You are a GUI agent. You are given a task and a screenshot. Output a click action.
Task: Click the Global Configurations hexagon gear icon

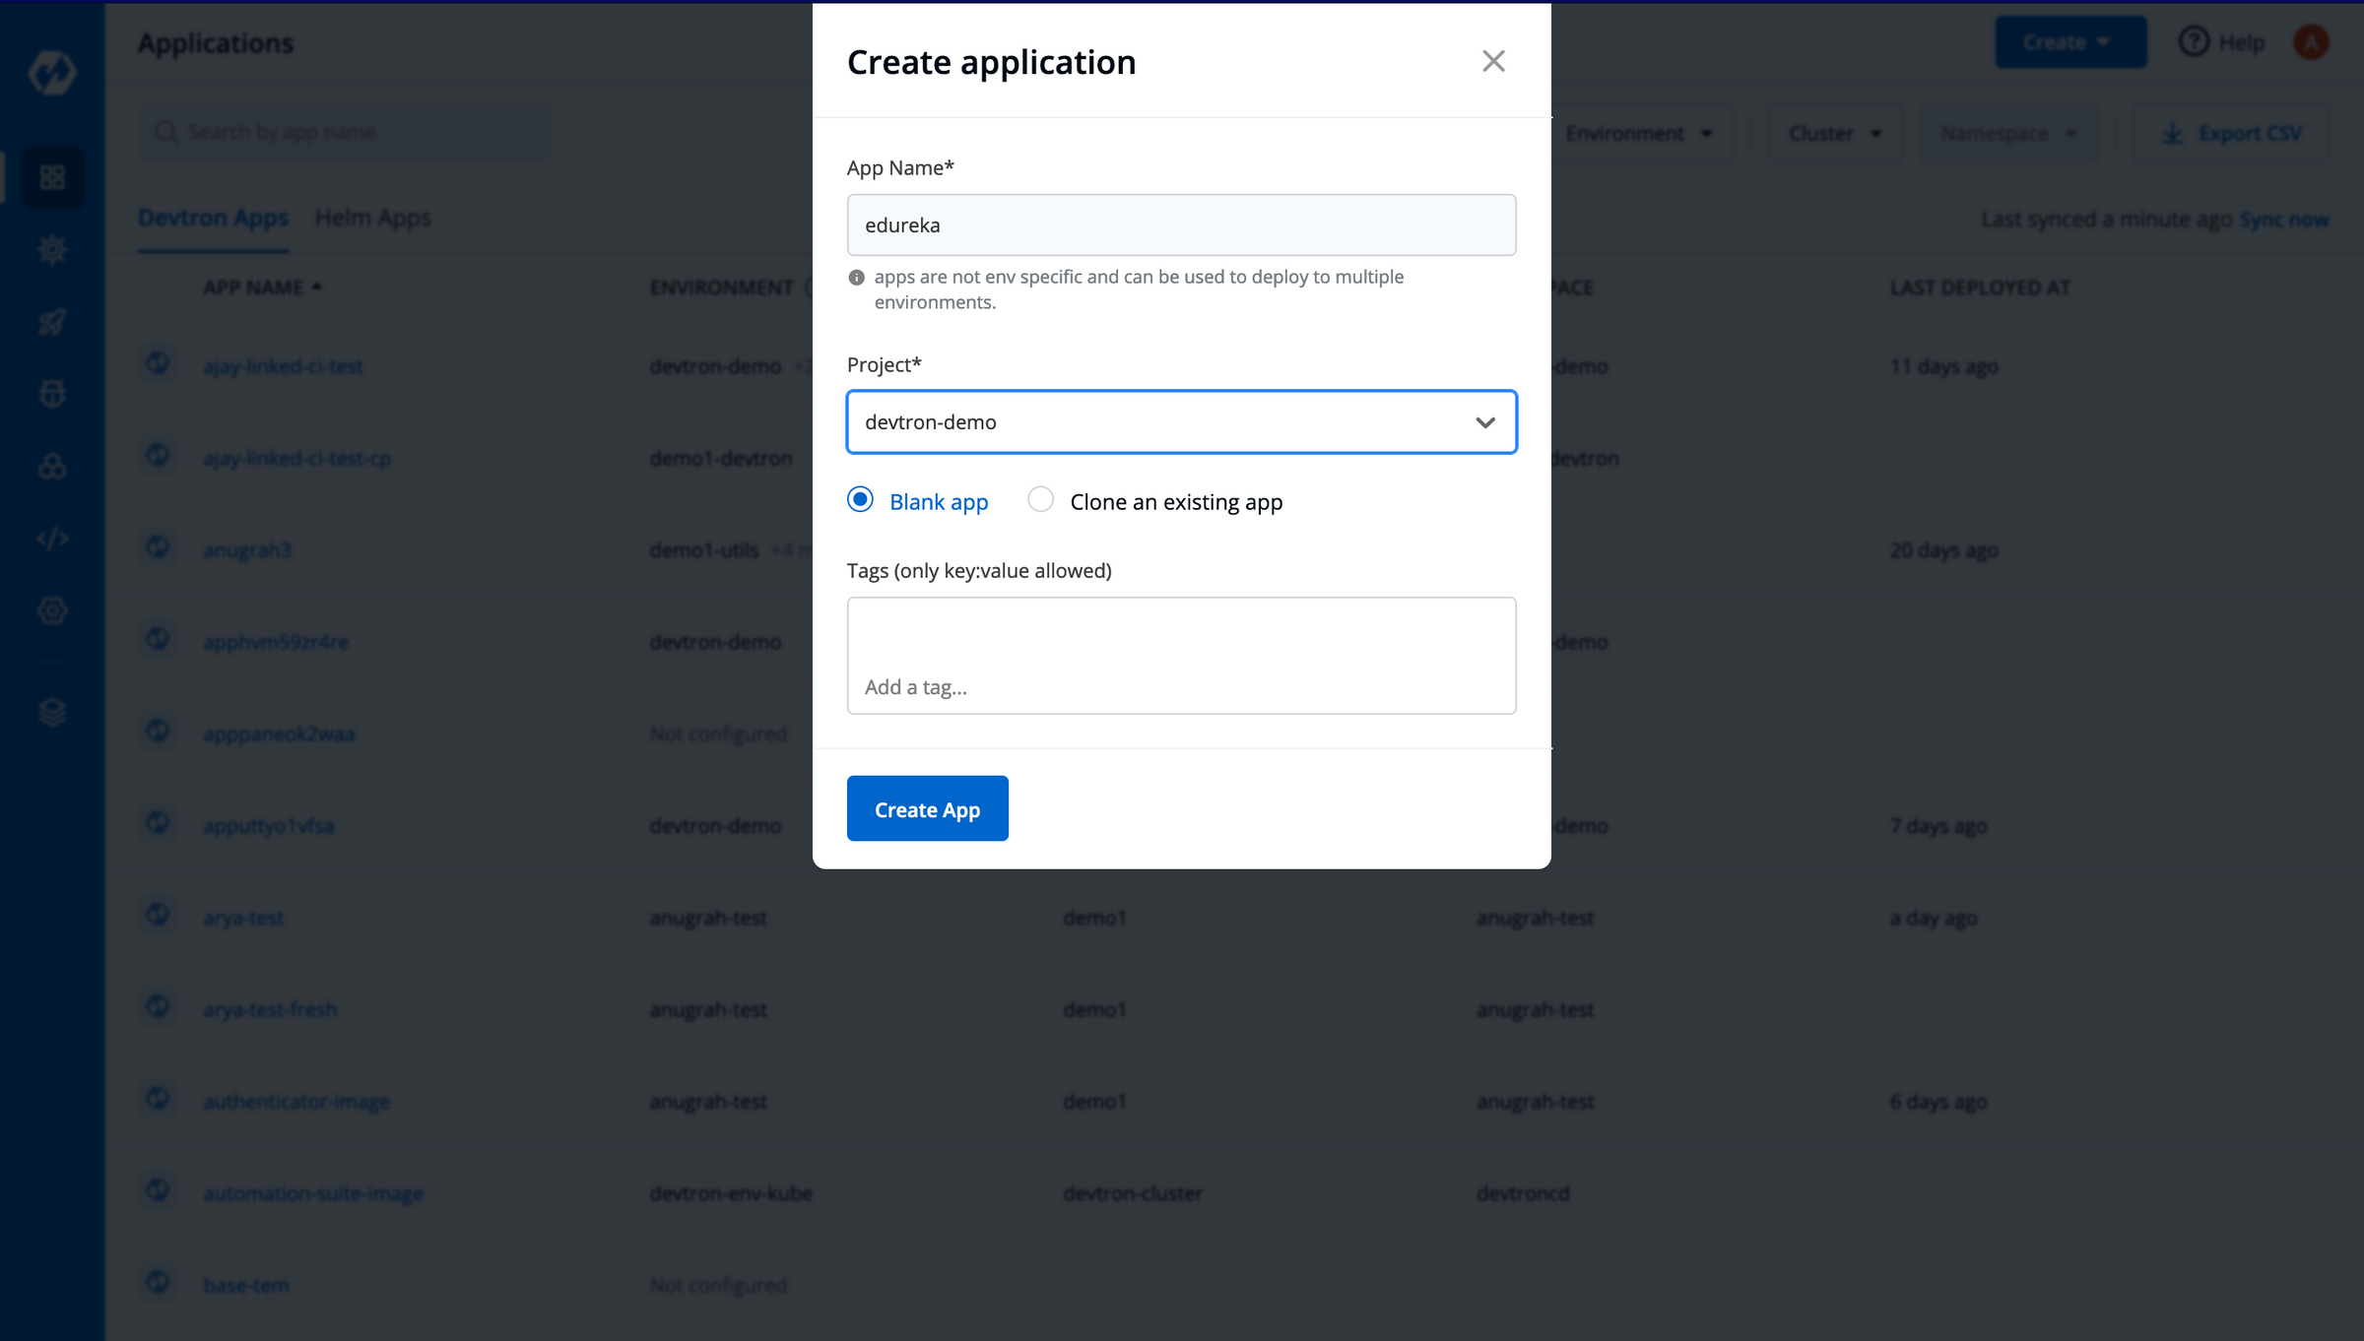53,609
